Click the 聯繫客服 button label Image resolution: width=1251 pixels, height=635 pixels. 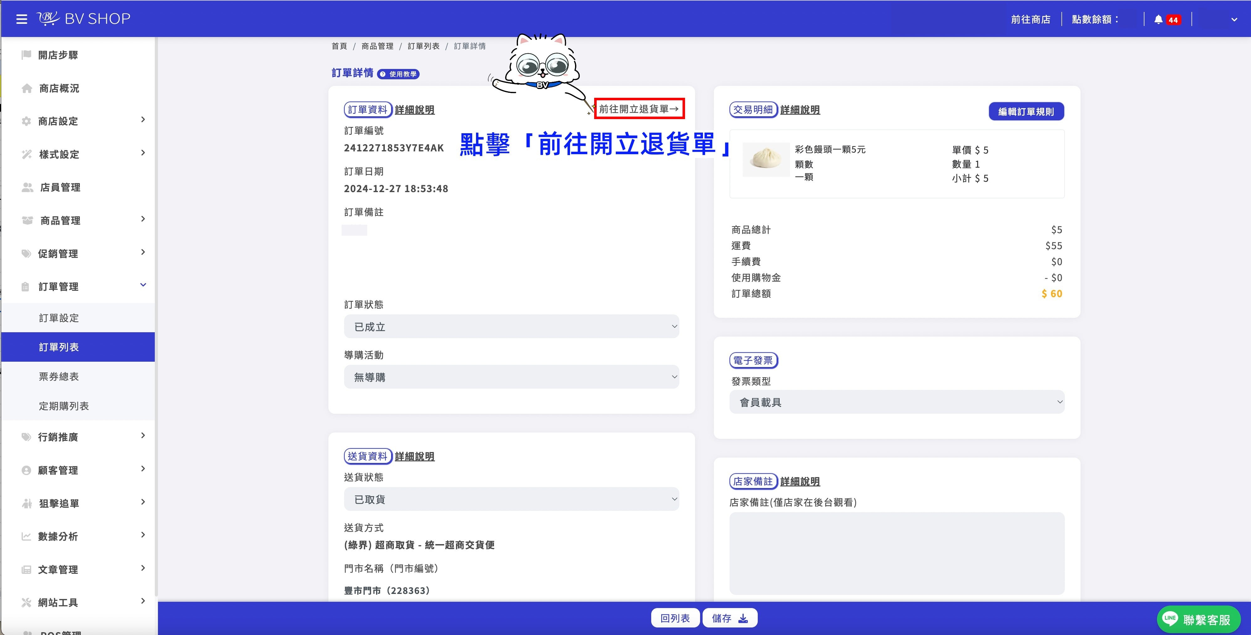[x=1206, y=619]
